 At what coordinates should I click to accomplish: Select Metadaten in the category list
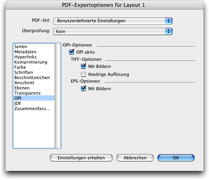pos(34,52)
